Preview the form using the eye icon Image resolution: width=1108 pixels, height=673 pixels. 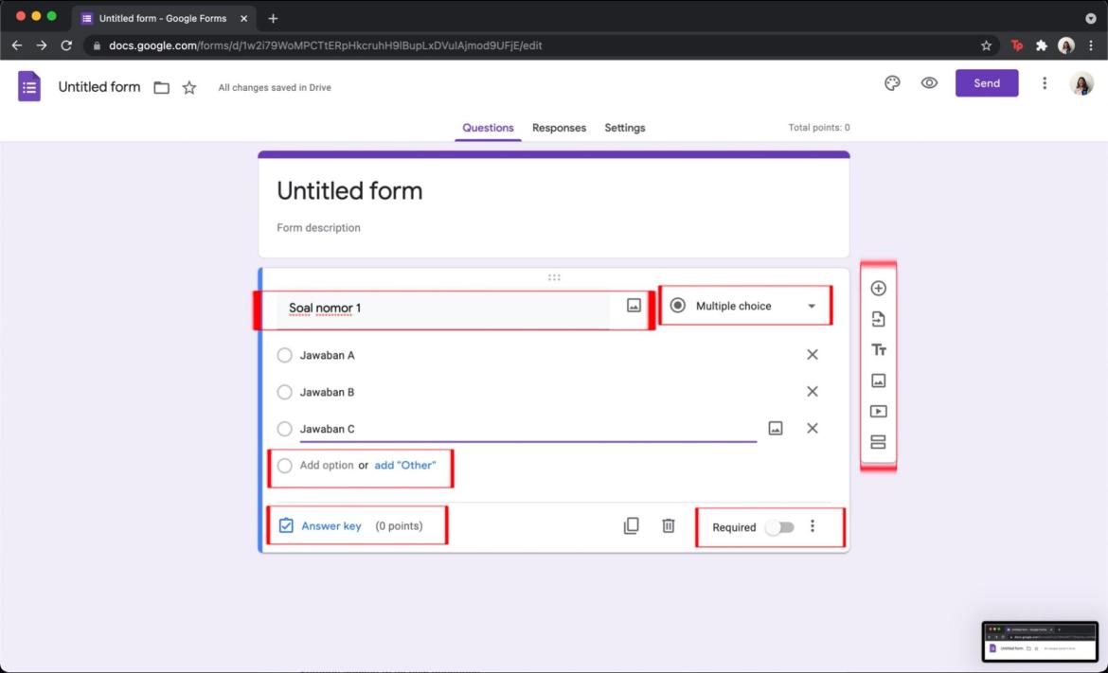[929, 83]
